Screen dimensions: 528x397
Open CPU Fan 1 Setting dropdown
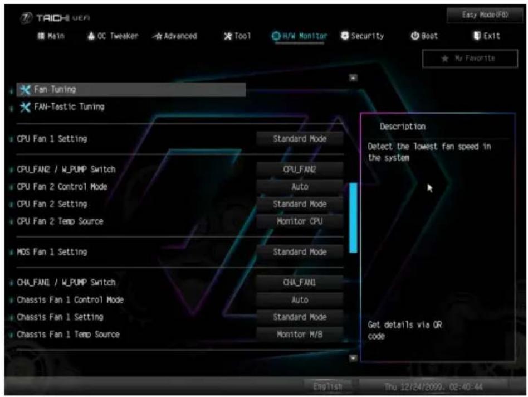tap(300, 139)
